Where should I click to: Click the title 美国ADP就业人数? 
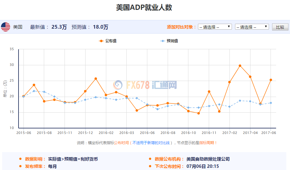coord(144,8)
